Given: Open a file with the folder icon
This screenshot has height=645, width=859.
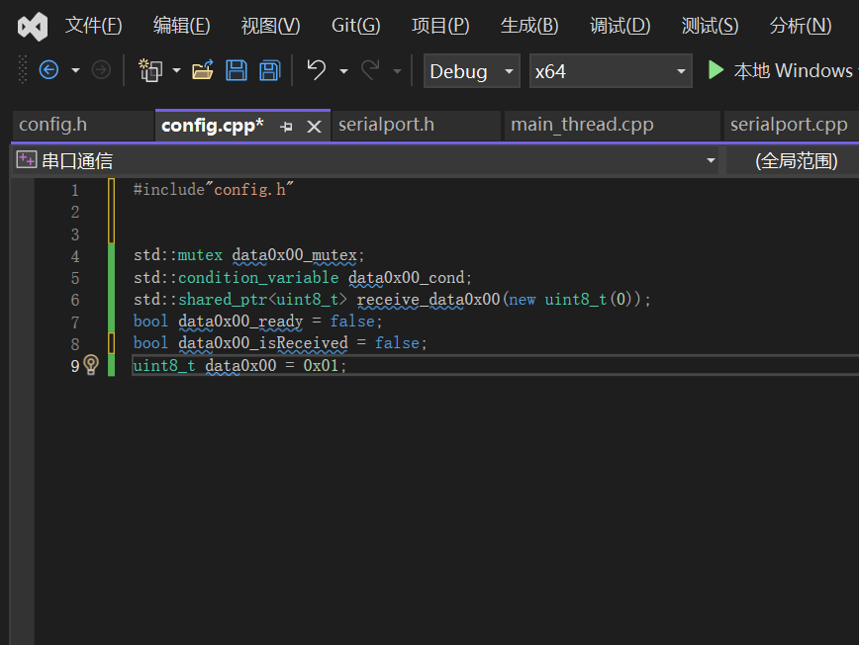Looking at the screenshot, I should [x=202, y=70].
